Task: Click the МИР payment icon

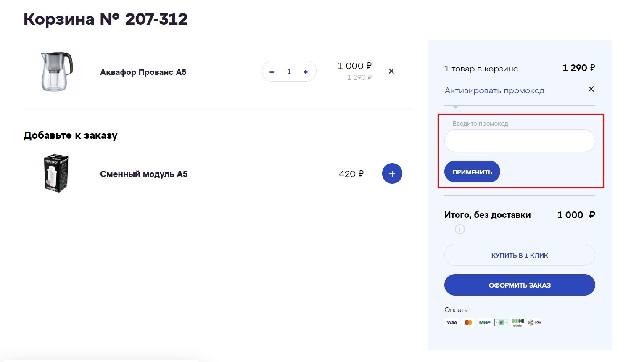Action: coord(485,322)
